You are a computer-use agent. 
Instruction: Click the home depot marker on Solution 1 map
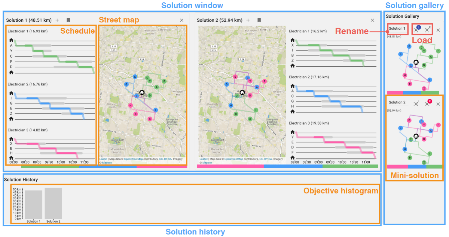click(142, 92)
